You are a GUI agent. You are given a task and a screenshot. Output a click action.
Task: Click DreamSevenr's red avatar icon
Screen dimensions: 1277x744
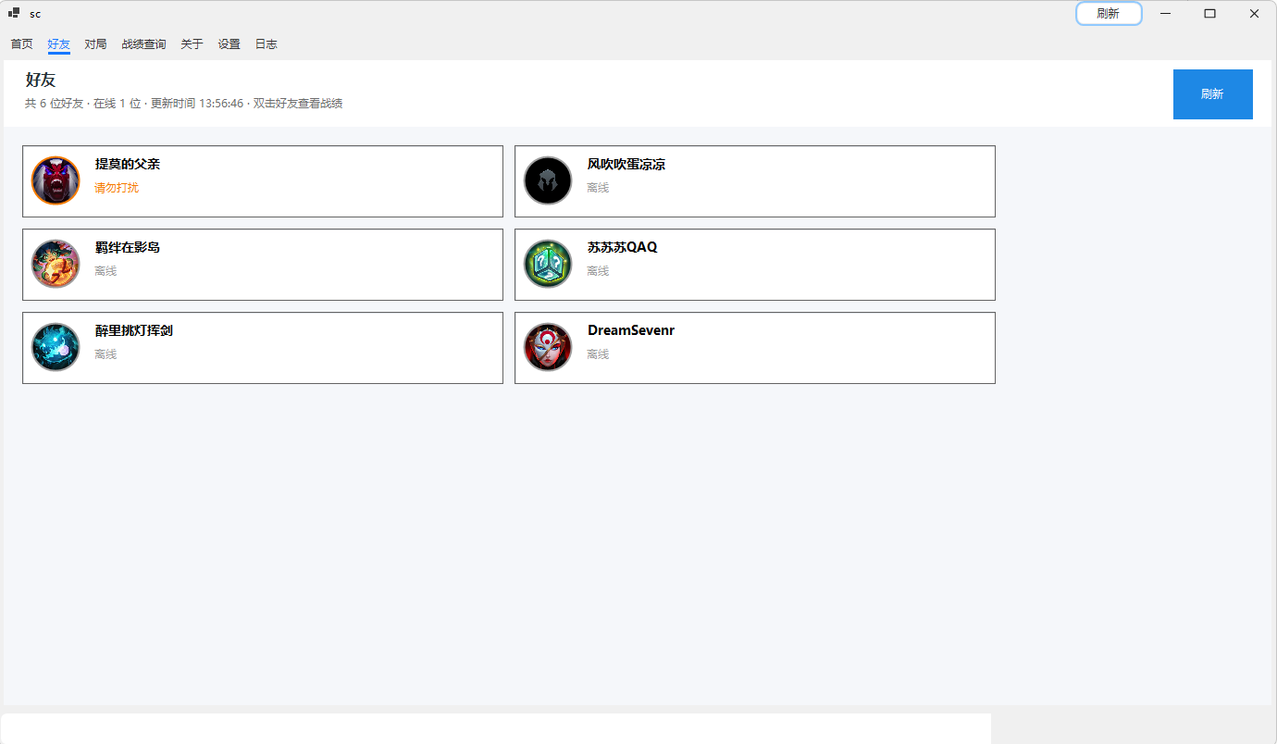[x=548, y=347]
